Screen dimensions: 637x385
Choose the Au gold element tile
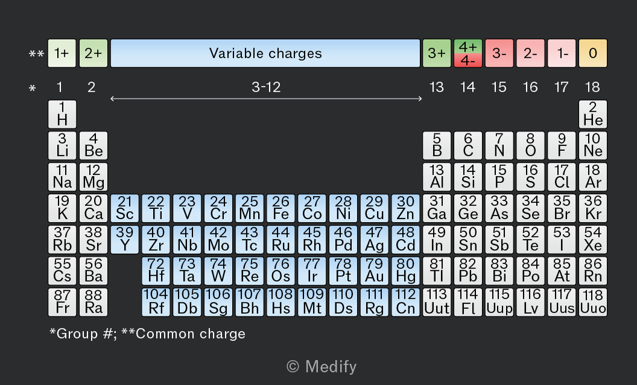click(374, 271)
